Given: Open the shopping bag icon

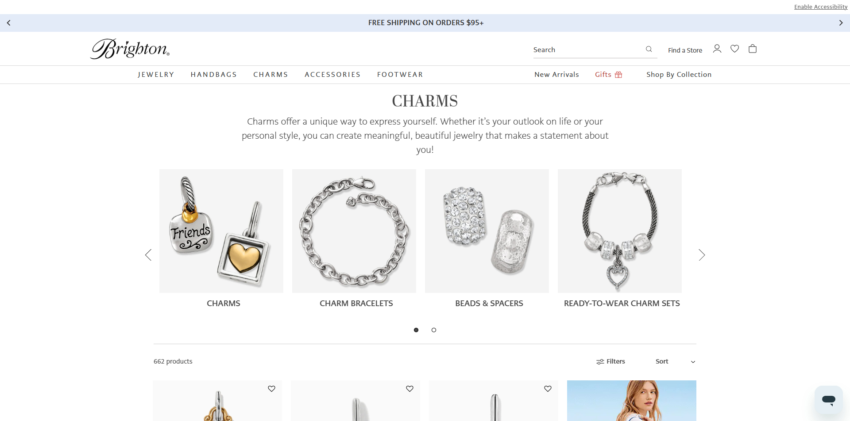Looking at the screenshot, I should click(753, 49).
